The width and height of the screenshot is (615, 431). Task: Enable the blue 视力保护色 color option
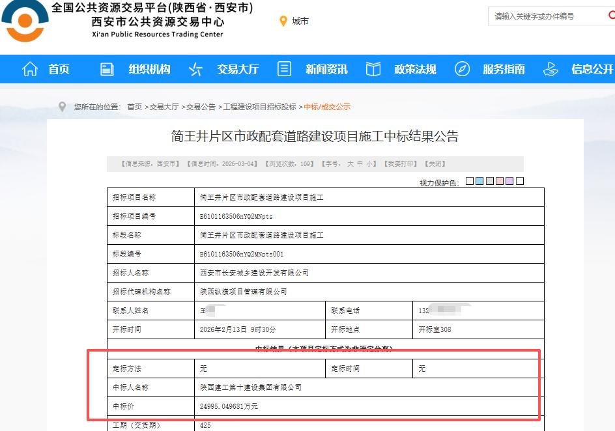[x=480, y=180]
